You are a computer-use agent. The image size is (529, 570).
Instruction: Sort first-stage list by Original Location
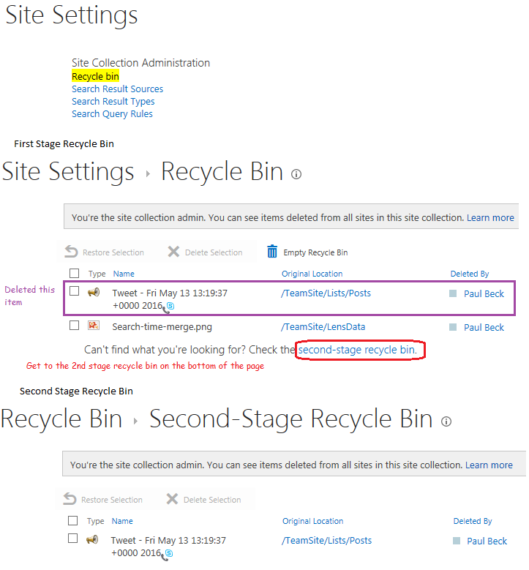click(312, 274)
